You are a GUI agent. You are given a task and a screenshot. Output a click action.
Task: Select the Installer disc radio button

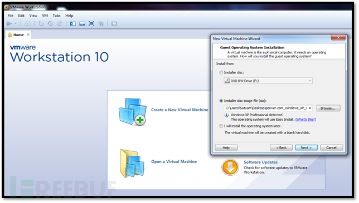point(221,73)
